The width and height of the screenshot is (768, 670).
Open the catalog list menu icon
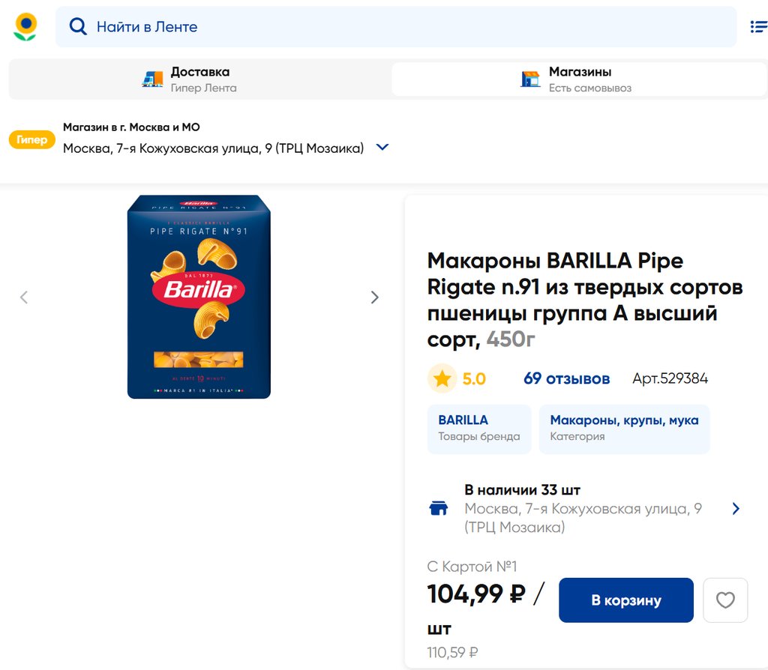(758, 27)
